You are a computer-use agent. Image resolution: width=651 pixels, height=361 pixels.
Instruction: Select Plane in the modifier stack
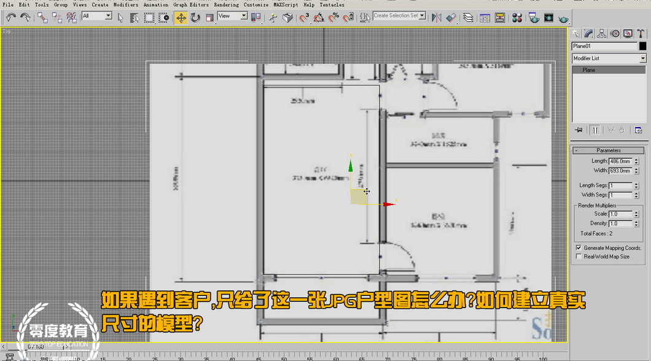(589, 70)
